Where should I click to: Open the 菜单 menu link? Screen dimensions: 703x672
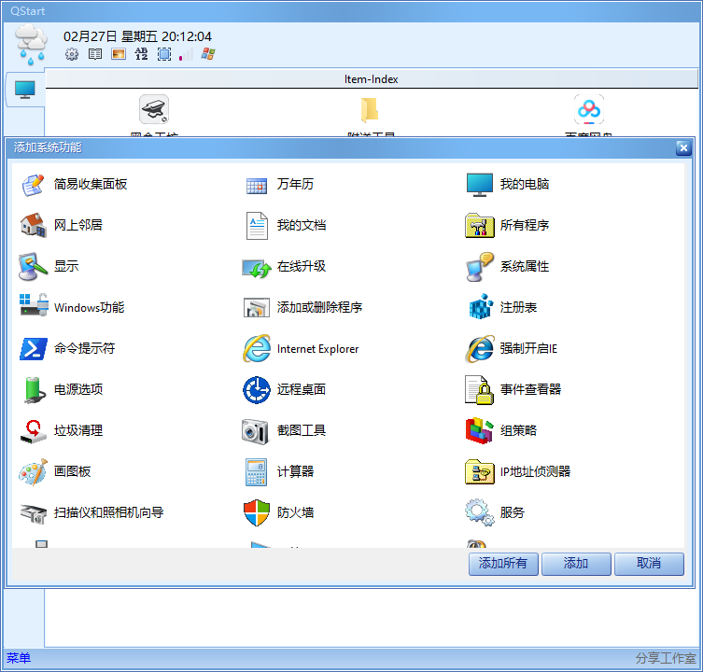click(x=19, y=658)
